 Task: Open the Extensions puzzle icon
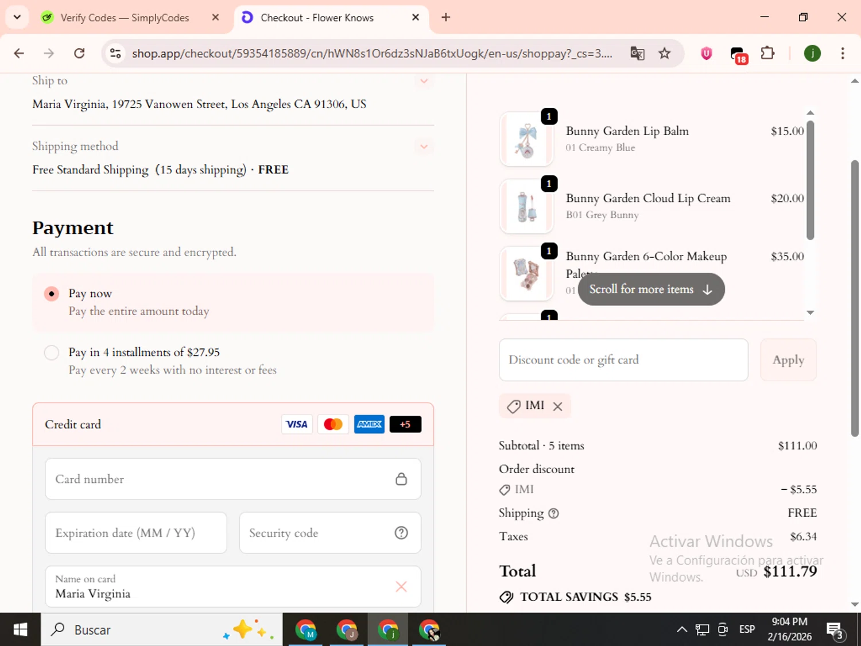tap(767, 53)
